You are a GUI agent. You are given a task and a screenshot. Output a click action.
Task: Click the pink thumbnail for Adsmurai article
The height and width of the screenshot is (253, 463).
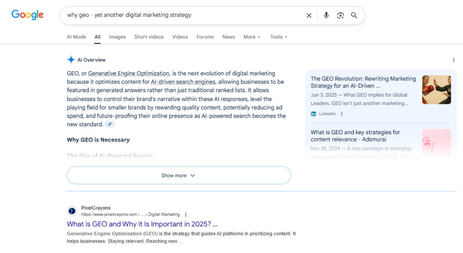[x=436, y=143]
